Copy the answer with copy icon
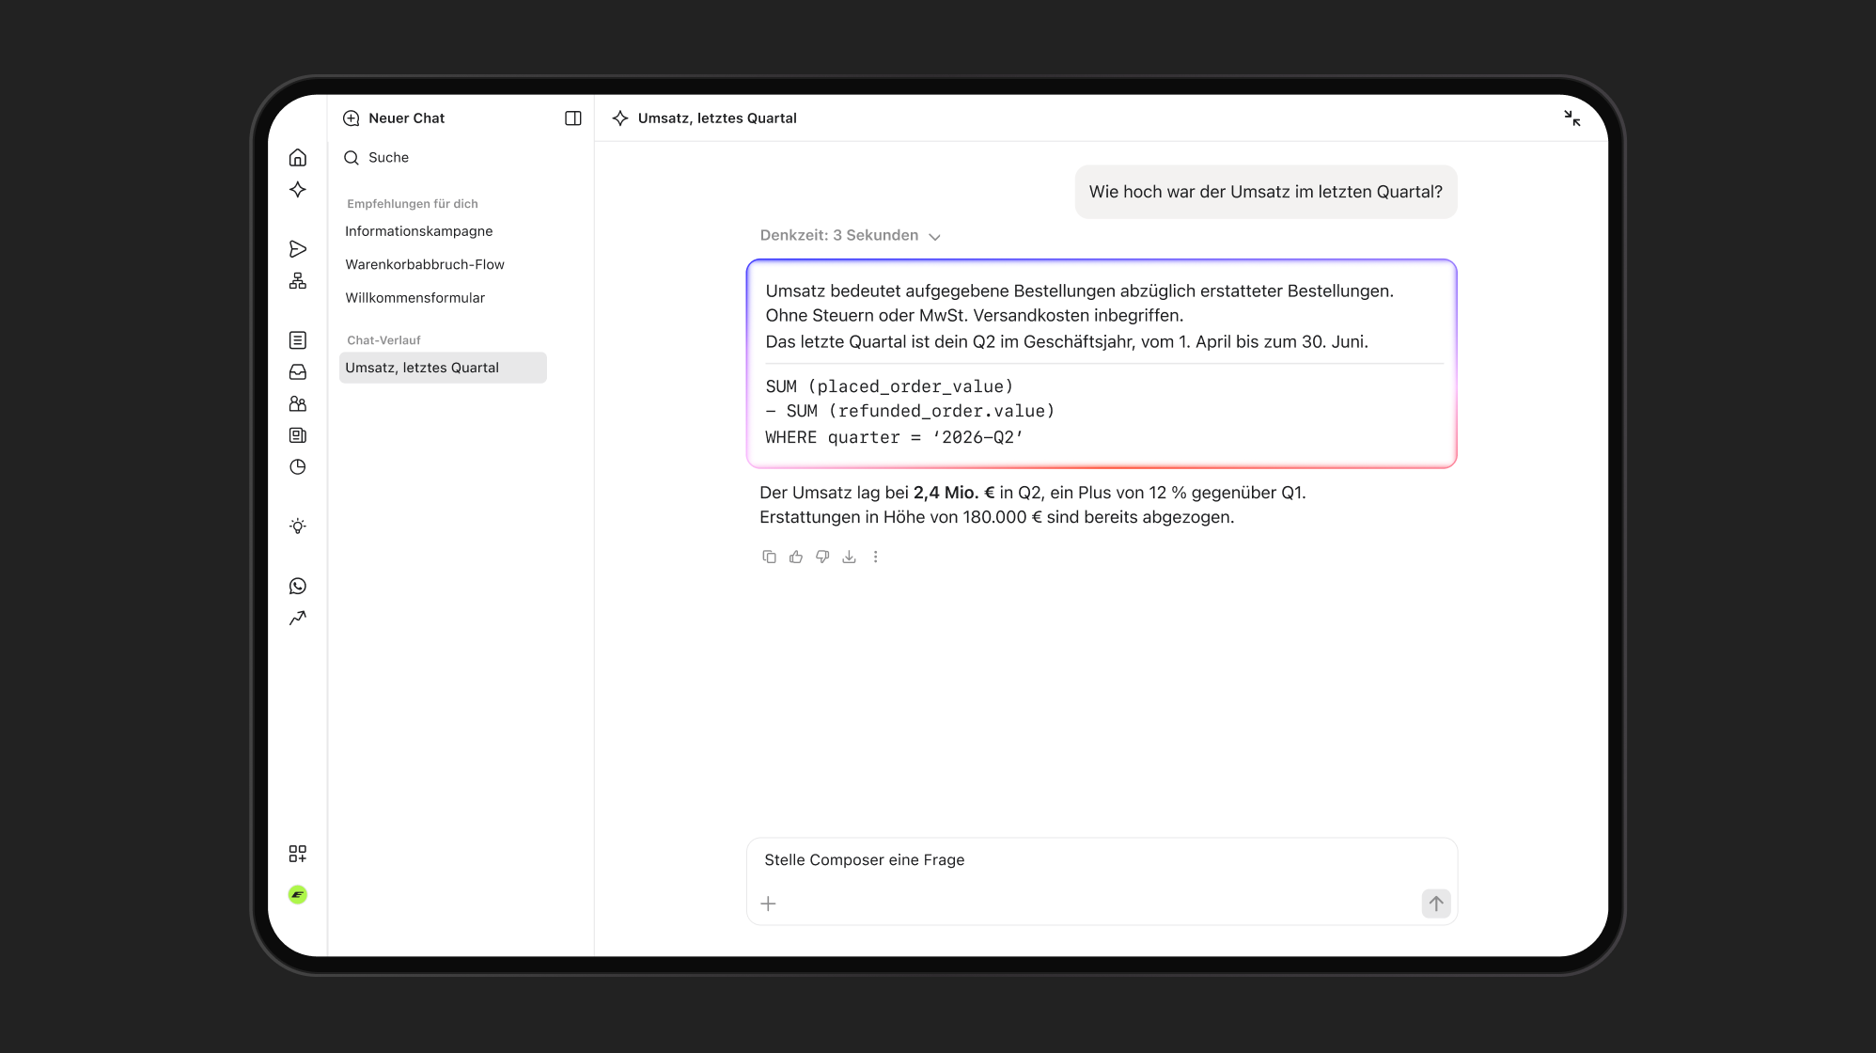The image size is (1876, 1053). 769,557
